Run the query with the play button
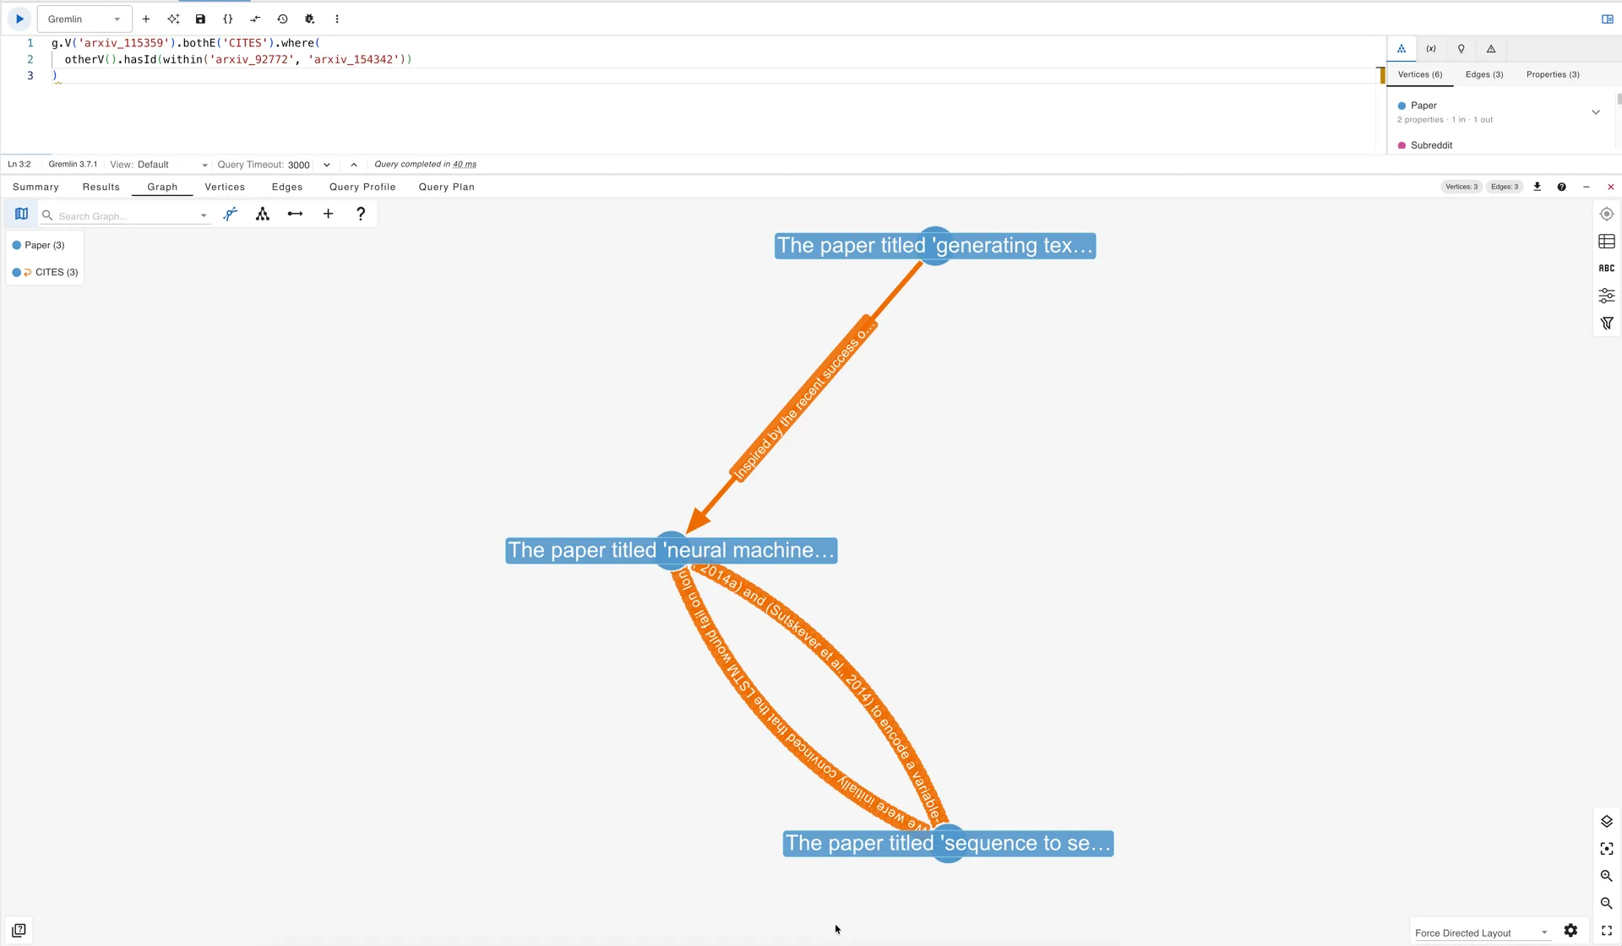Screen dimensions: 1622x946 pos(19,19)
